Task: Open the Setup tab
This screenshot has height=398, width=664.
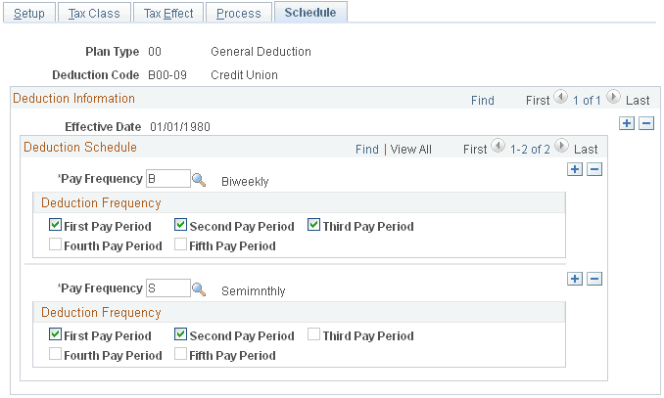Action: tap(29, 13)
